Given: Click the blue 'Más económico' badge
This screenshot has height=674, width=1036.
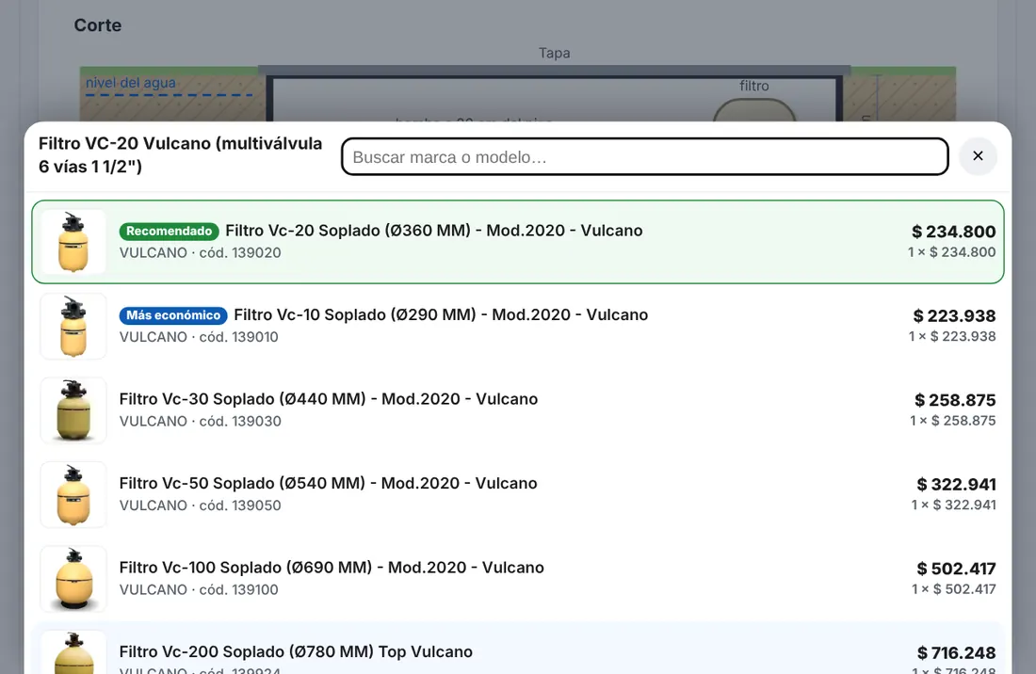Looking at the screenshot, I should (x=173, y=315).
